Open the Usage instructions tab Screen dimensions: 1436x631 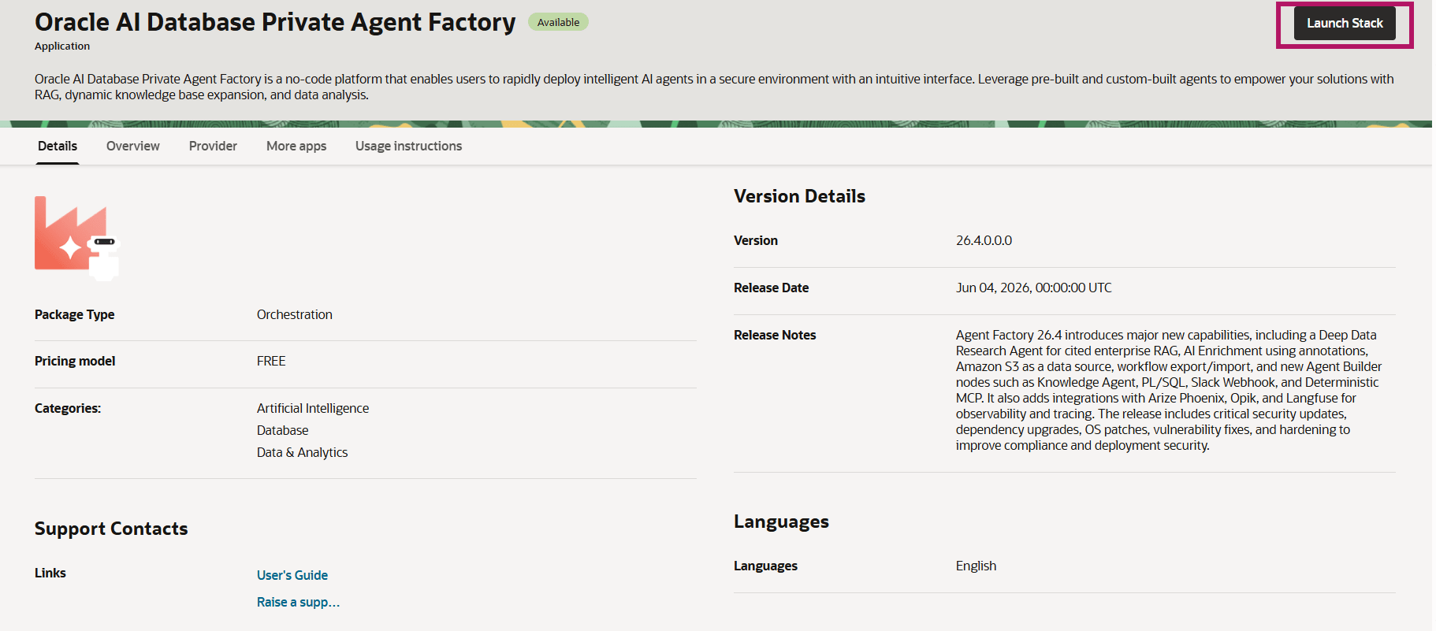(x=408, y=146)
